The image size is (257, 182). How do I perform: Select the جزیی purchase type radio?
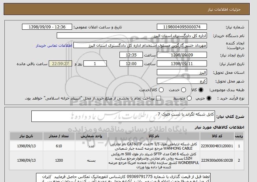(209, 98)
